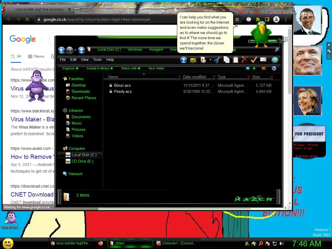Open the Organize dropdown
Viewport: 332px width, 249px height.
point(70,68)
